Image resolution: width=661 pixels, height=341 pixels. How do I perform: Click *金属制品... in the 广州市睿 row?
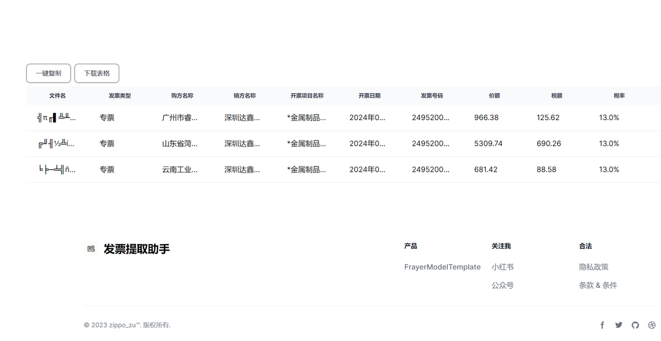click(306, 117)
